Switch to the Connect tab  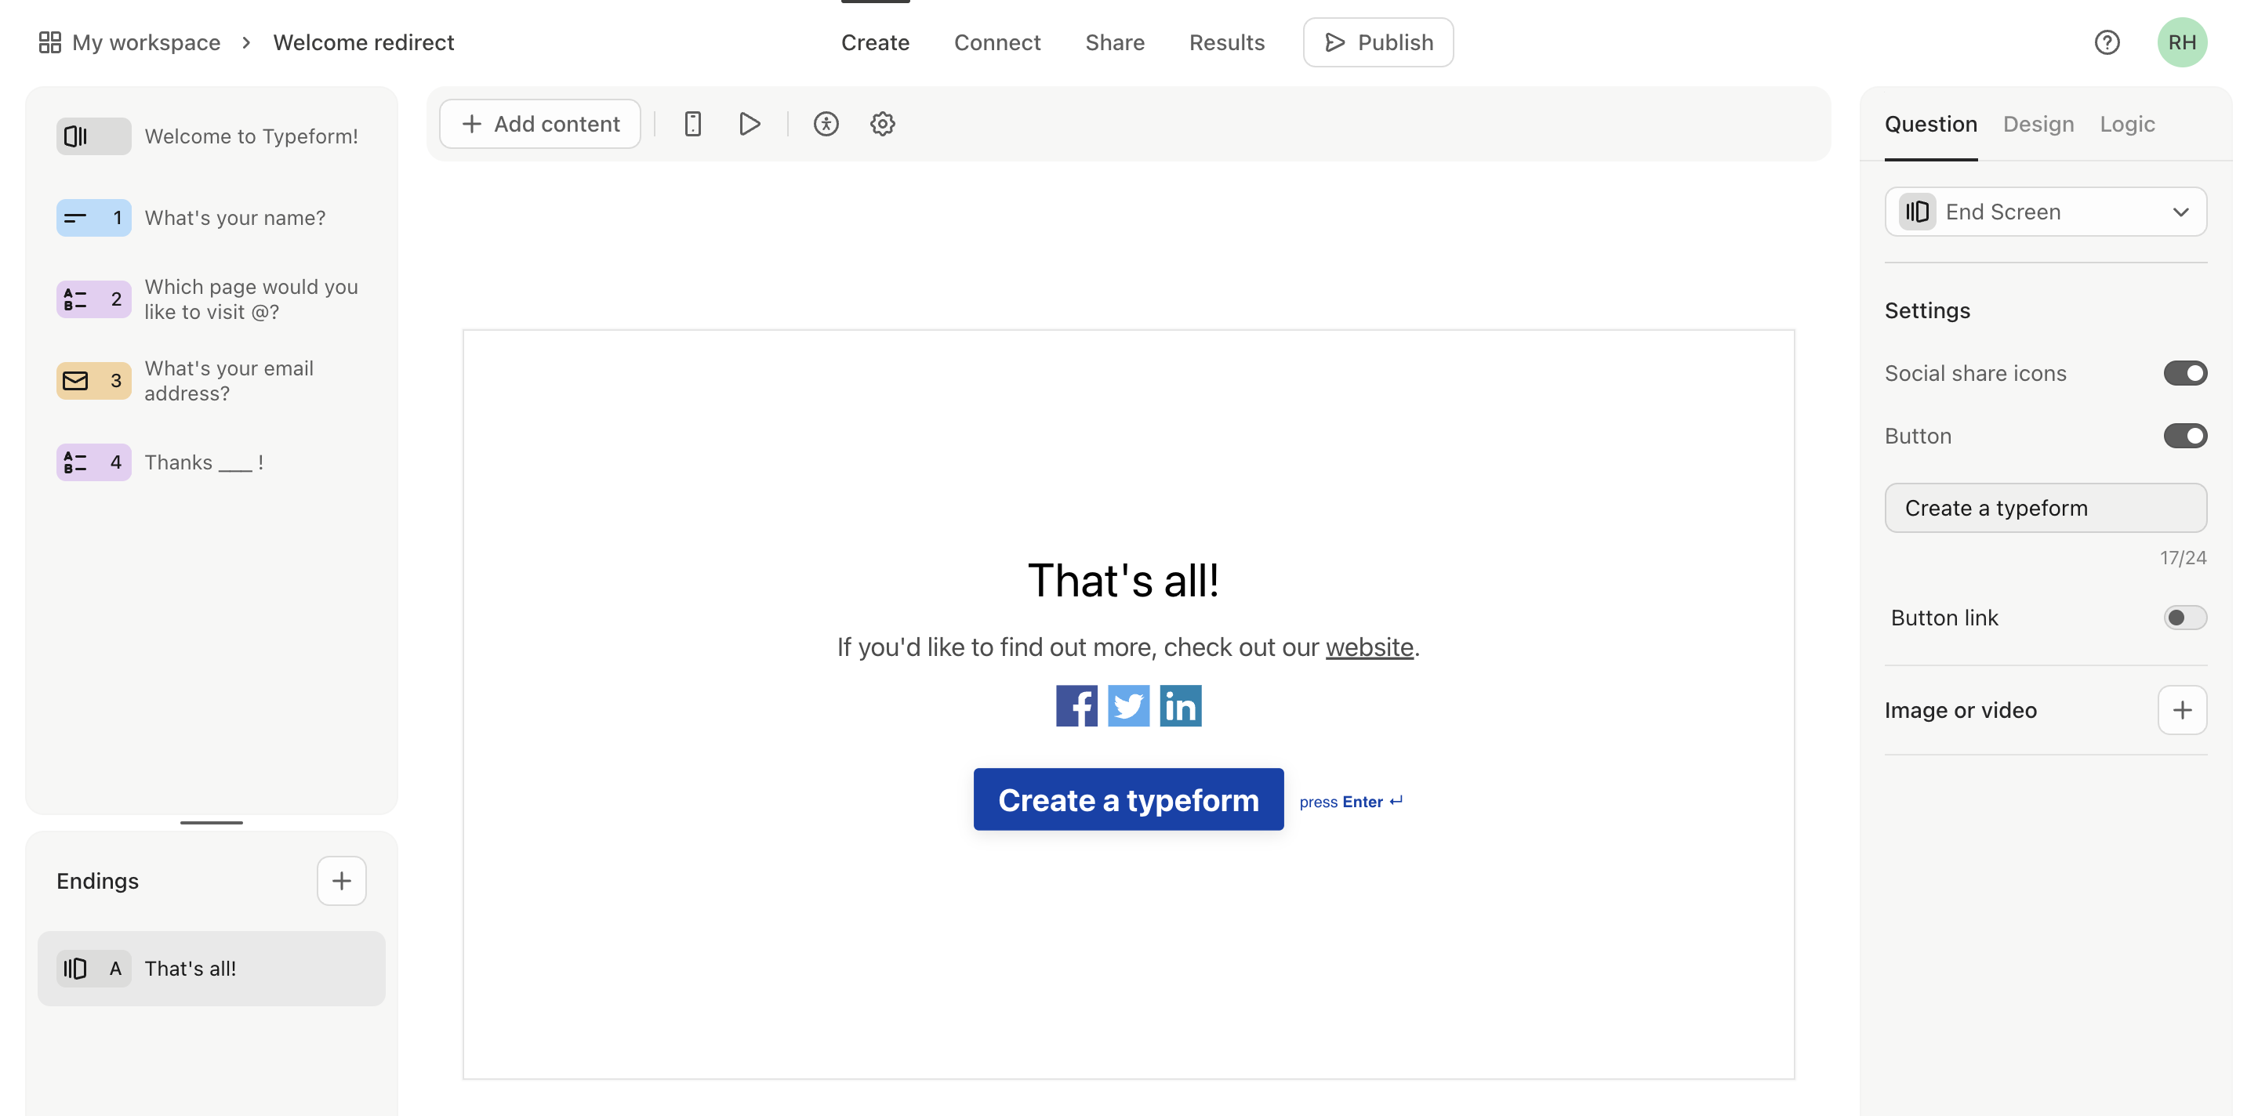pyautogui.click(x=996, y=42)
